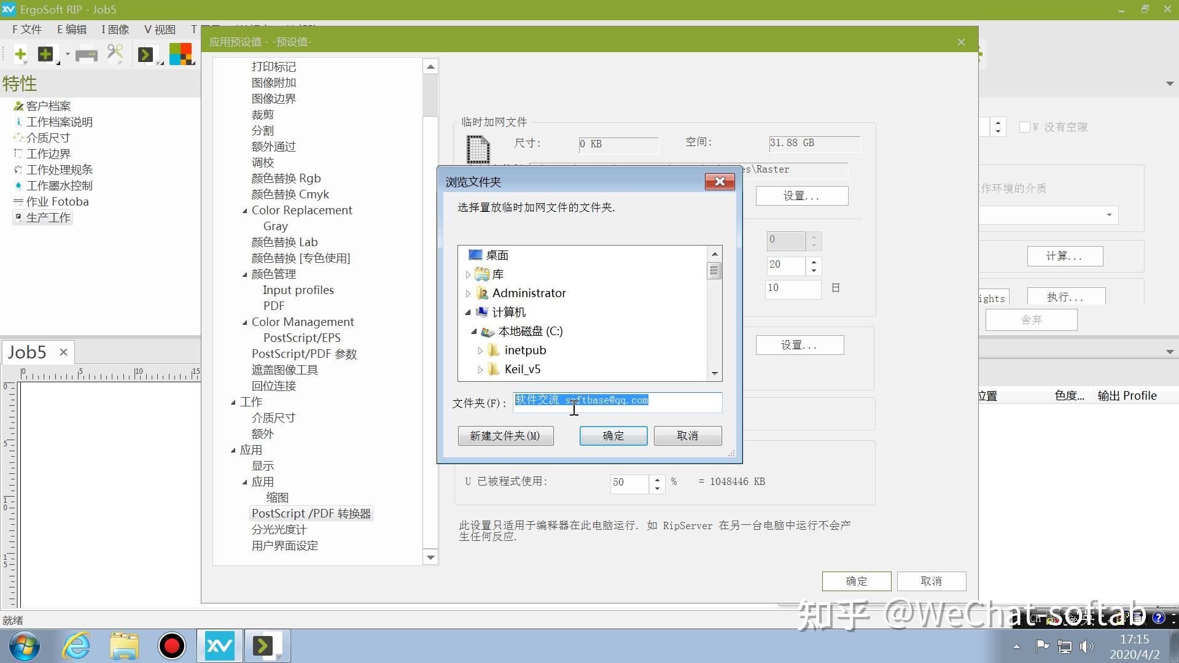Open ErgoSoft RIP from the taskbar
Viewport: 1179px width, 663px height.
[x=219, y=646]
